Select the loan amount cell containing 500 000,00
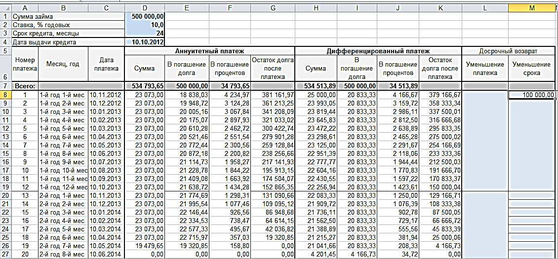This screenshot has height=259, width=558. click(x=145, y=16)
